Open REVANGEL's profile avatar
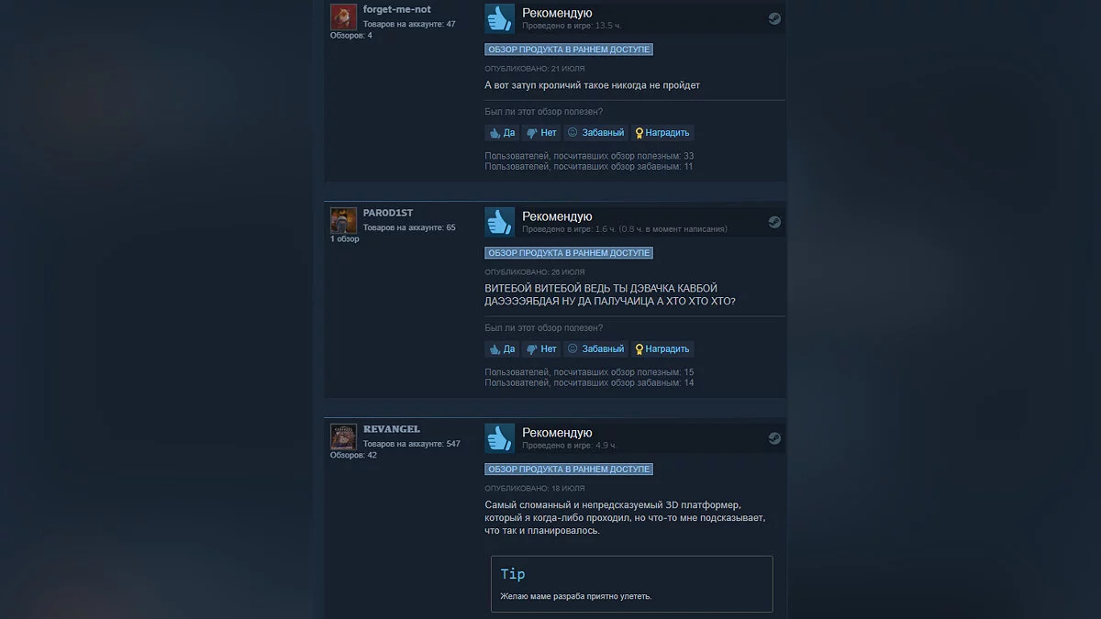 point(343,437)
